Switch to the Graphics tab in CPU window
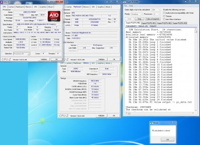The height and width of the screenshot is (145, 200). pyautogui.click(x=43, y=7)
